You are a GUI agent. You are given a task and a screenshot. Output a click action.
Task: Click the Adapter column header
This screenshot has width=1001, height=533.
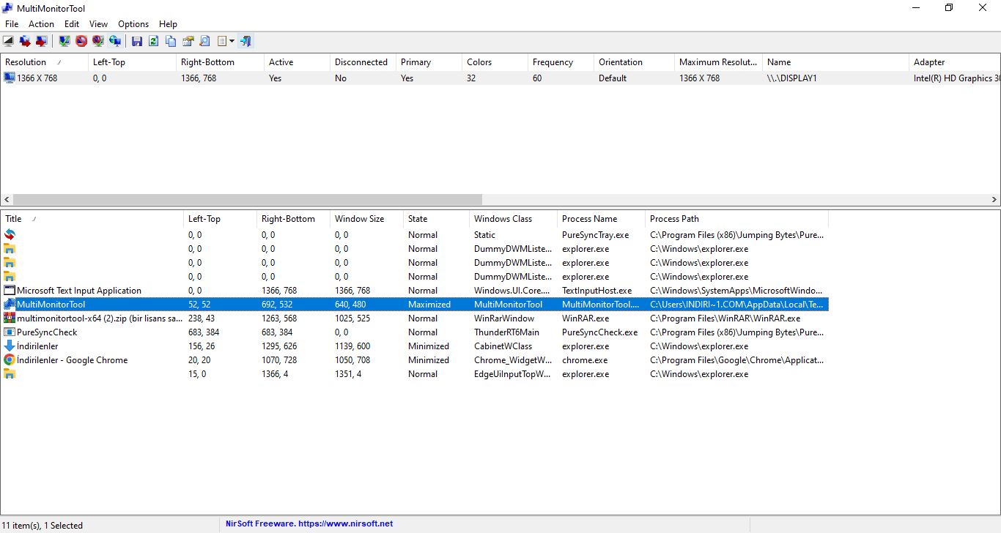click(955, 62)
